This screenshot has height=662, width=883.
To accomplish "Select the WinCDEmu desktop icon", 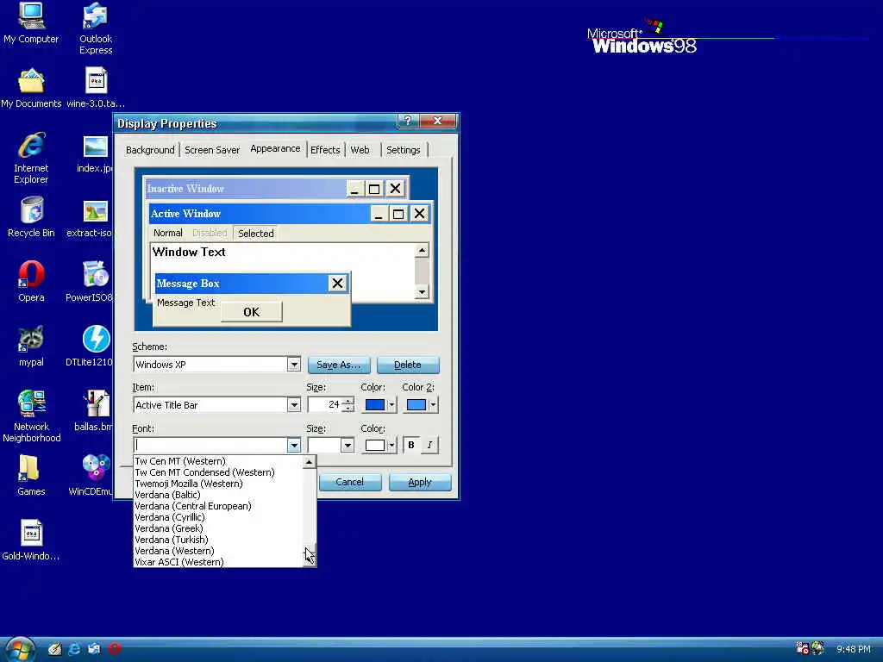I will (91, 476).
